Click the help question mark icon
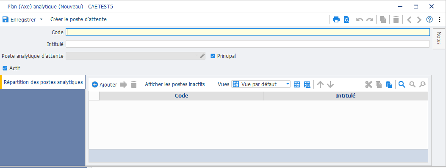 [x=429, y=19]
